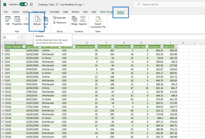Switch to the Formulas tab
The height and width of the screenshot is (139, 205).
tap(55, 12)
